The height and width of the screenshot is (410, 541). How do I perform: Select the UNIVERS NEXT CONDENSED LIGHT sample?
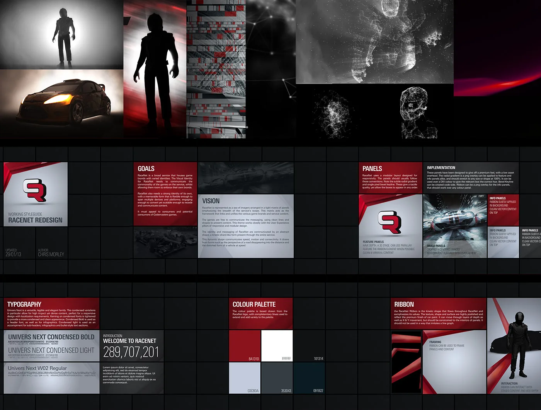[51, 350]
